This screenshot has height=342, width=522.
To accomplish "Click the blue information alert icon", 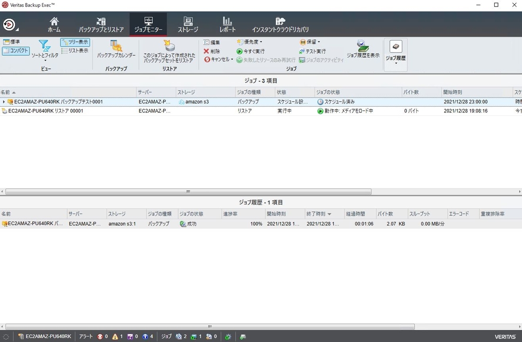I will pyautogui.click(x=145, y=336).
